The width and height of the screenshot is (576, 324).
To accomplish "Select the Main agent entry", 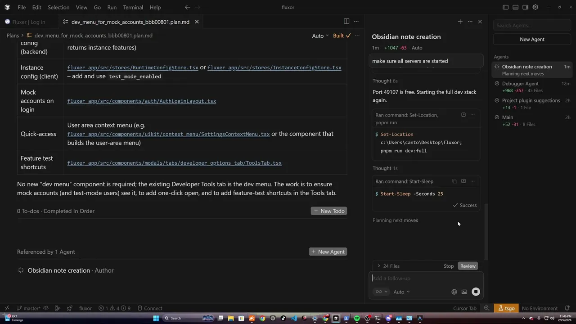I will [532, 121].
